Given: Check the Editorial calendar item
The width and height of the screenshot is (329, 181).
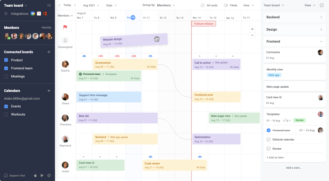Looking at the screenshot, I should (x=268, y=139).
